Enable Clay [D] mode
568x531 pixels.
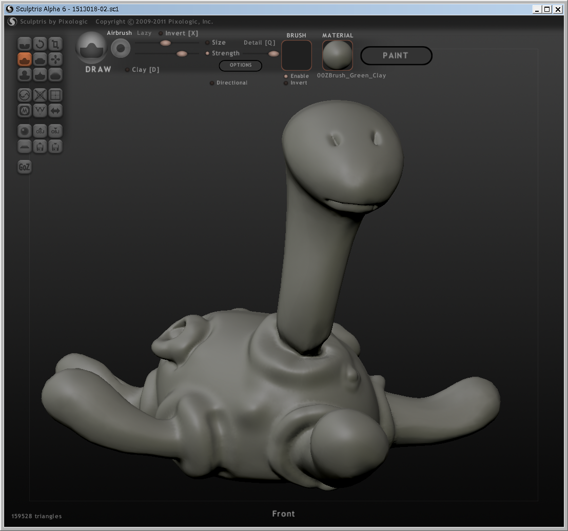(x=142, y=70)
